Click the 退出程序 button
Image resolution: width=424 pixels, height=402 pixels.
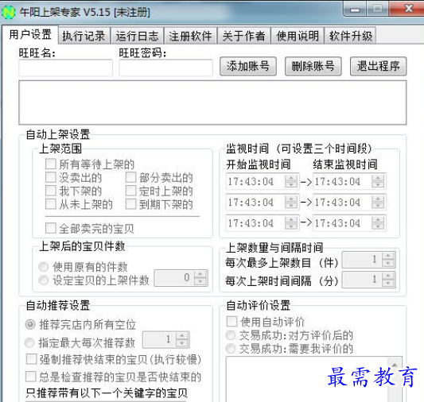pyautogui.click(x=379, y=66)
